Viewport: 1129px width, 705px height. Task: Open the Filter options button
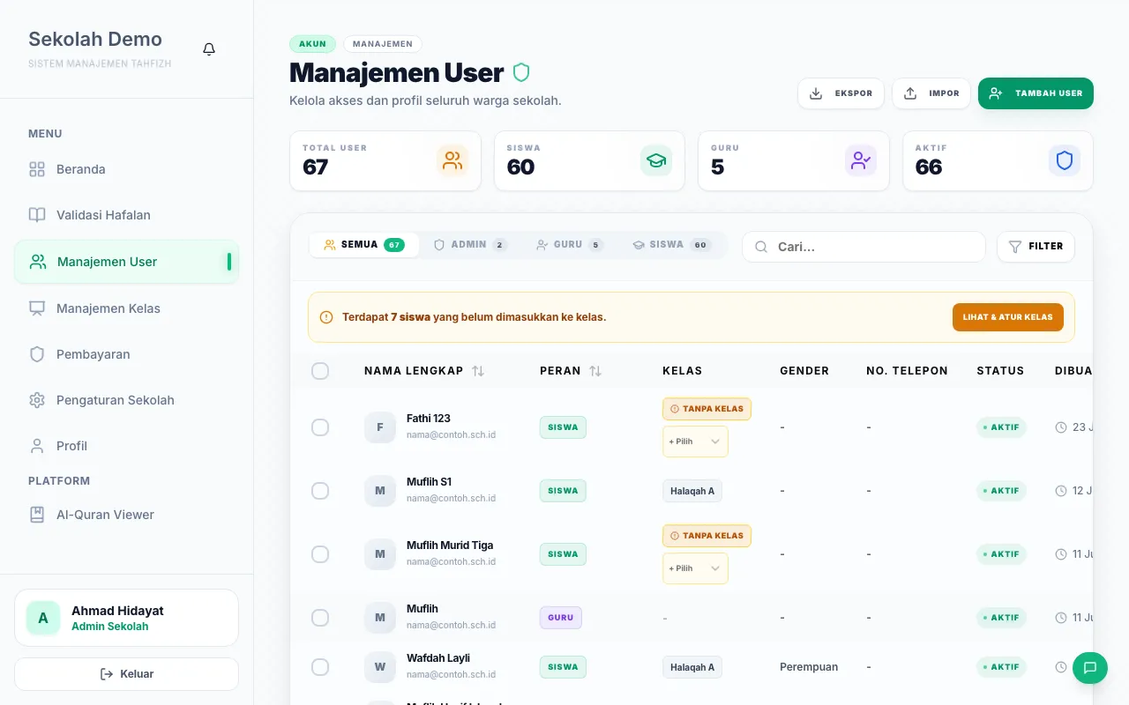point(1036,247)
